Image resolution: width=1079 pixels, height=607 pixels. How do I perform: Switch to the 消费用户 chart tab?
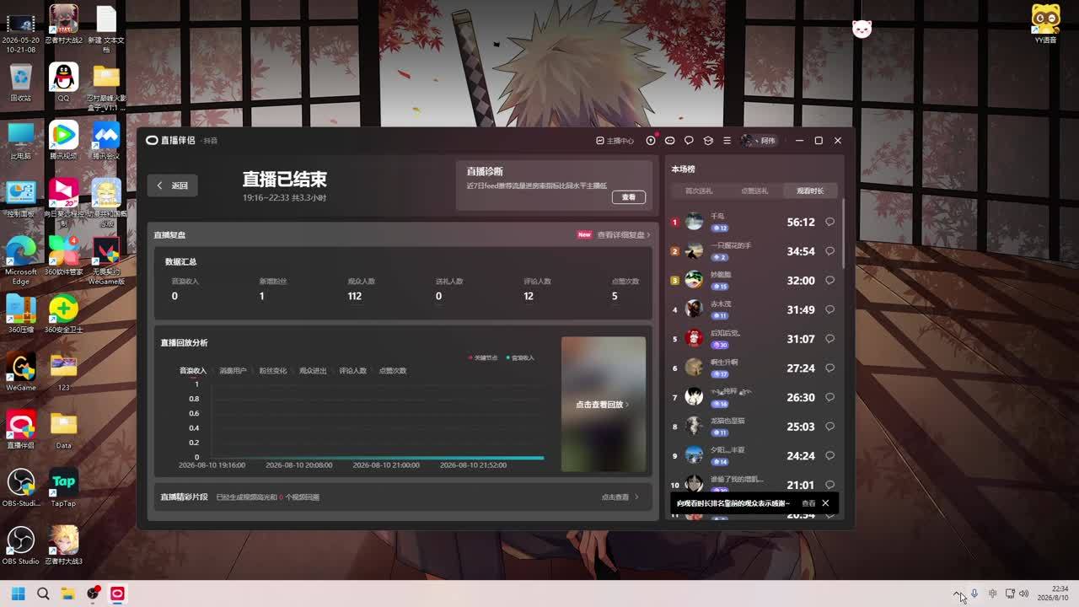pyautogui.click(x=233, y=371)
